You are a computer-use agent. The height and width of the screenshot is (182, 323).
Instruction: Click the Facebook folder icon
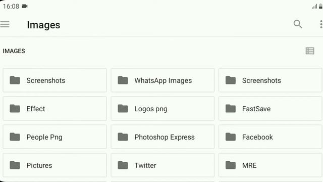(x=231, y=137)
